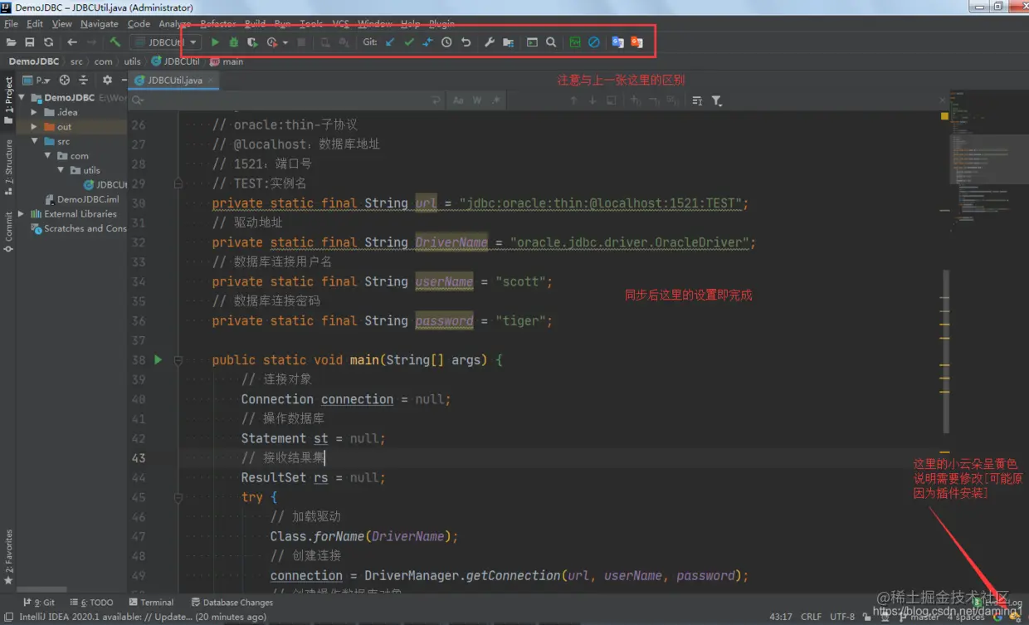Viewport: 1029px width, 625px height.
Task: Open Project panel gear options
Action: (x=107, y=81)
